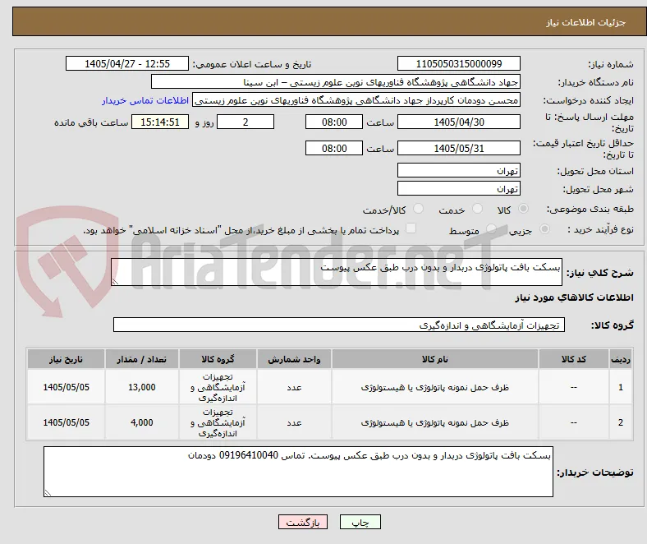Click the ردیف column header

coord(621,359)
